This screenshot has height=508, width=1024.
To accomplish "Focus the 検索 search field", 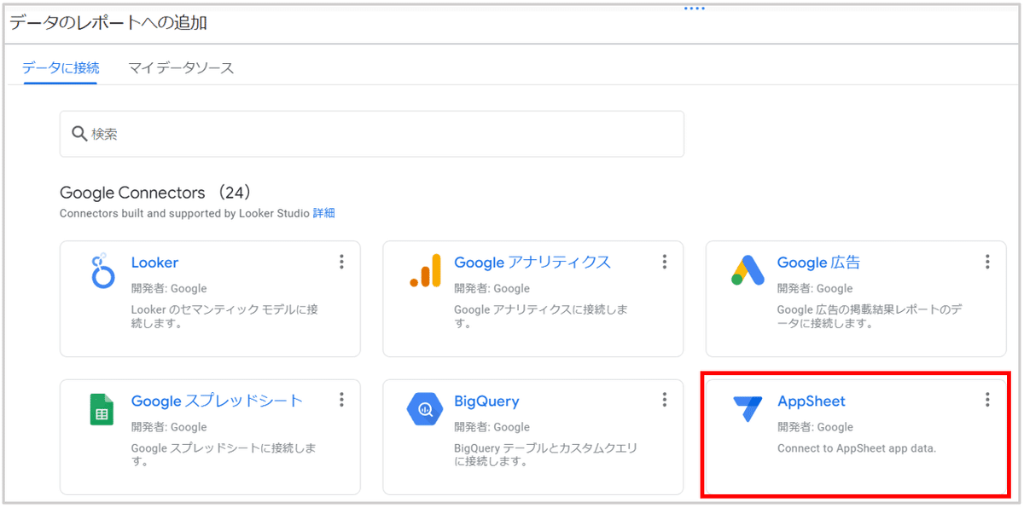I will (372, 134).
